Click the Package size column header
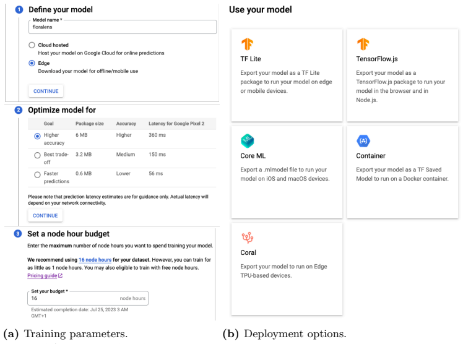Viewport: 463px width, 344px height. 90,124
